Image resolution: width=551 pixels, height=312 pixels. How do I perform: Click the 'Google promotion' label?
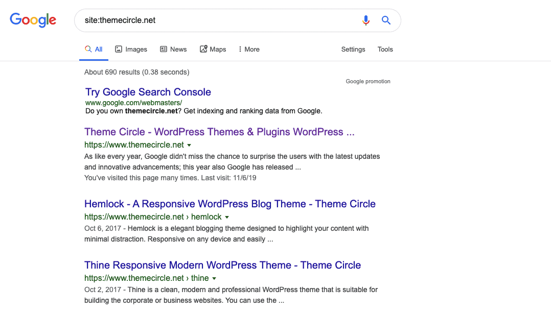point(368,81)
